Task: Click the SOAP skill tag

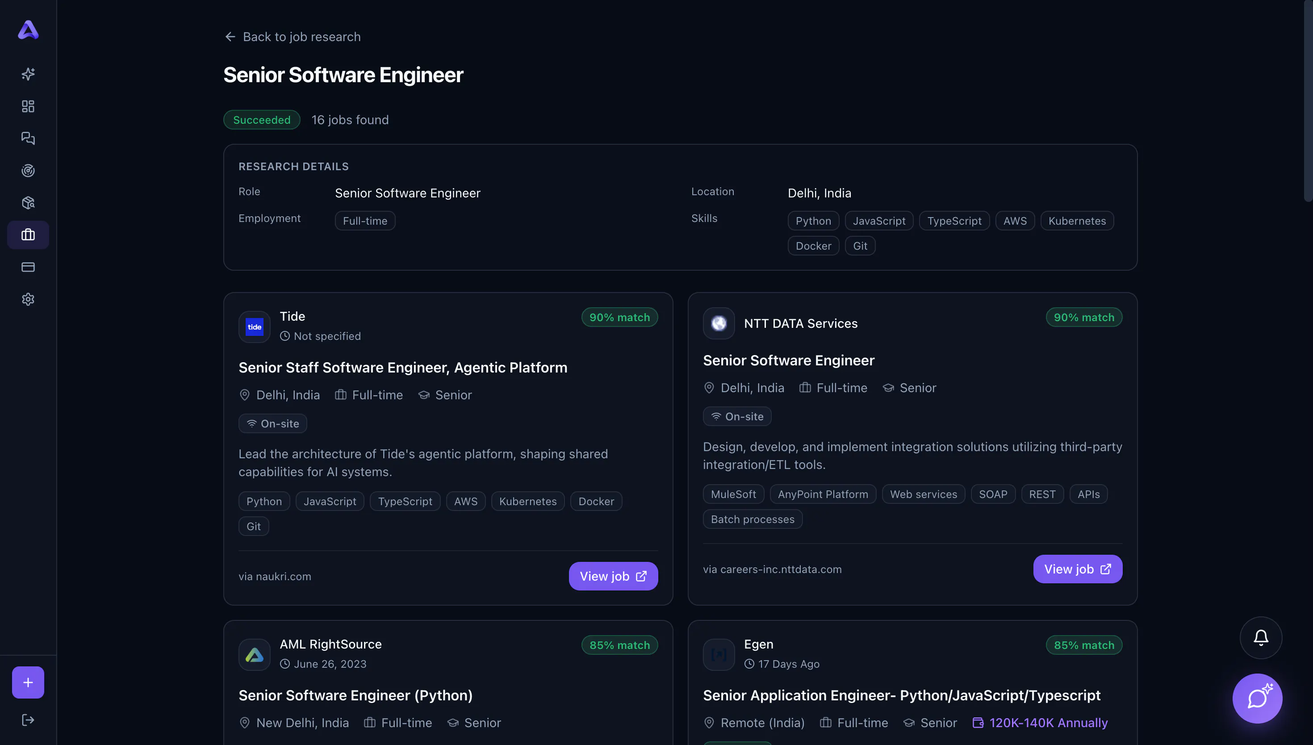Action: 993,494
